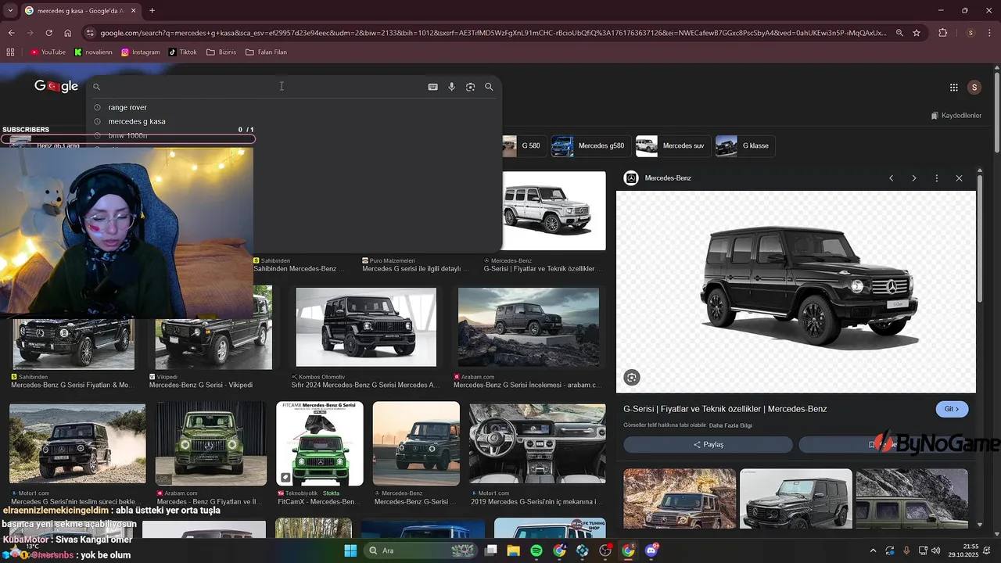Screen dimensions: 1001x563
Task: Expand the Bizinis bookmarks folder
Action: point(221,52)
